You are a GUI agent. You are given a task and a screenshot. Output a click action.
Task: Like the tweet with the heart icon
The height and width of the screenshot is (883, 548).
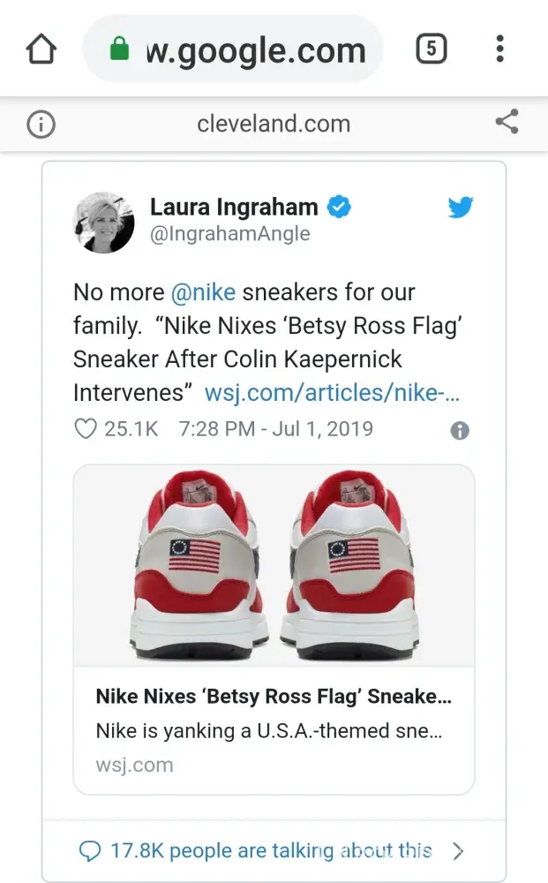(x=85, y=429)
